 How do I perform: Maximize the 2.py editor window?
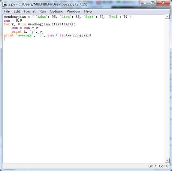pos(152,3)
